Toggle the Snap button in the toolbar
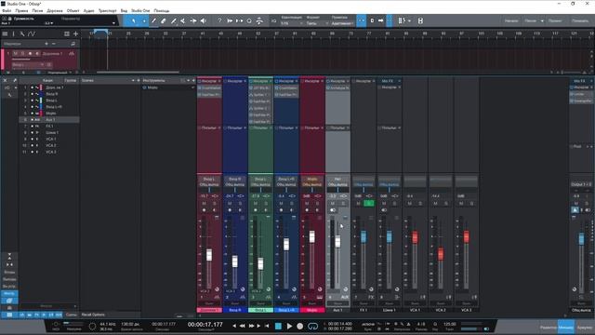This screenshot has width=595, height=335. coord(362,20)
